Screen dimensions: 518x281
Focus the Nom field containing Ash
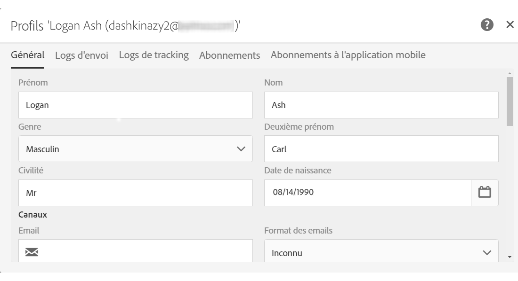381,105
